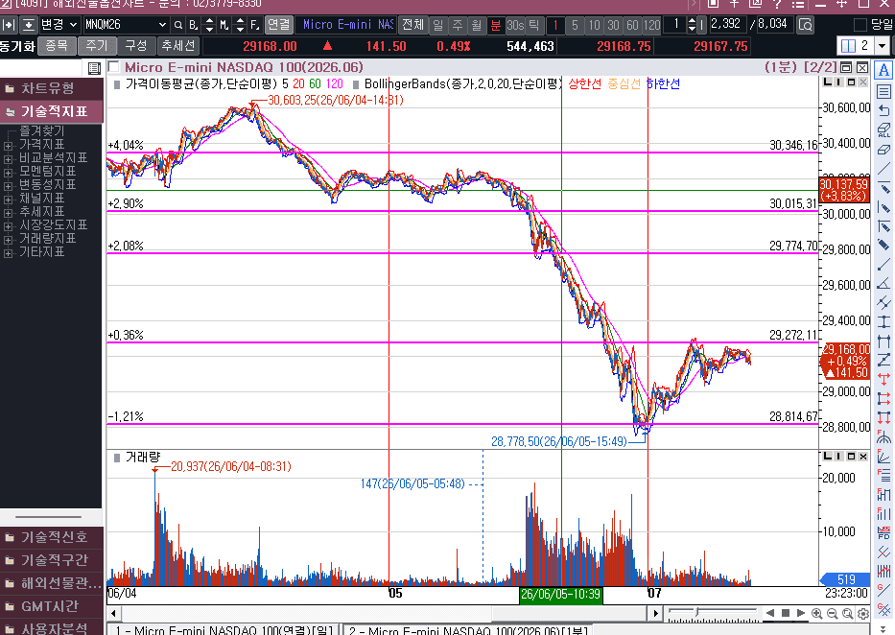
Task: Click the list icon above the left panel
Action: click(x=95, y=68)
